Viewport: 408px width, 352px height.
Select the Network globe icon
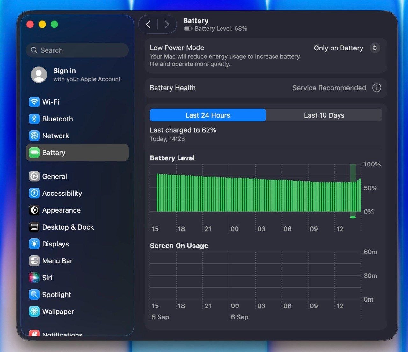point(34,136)
